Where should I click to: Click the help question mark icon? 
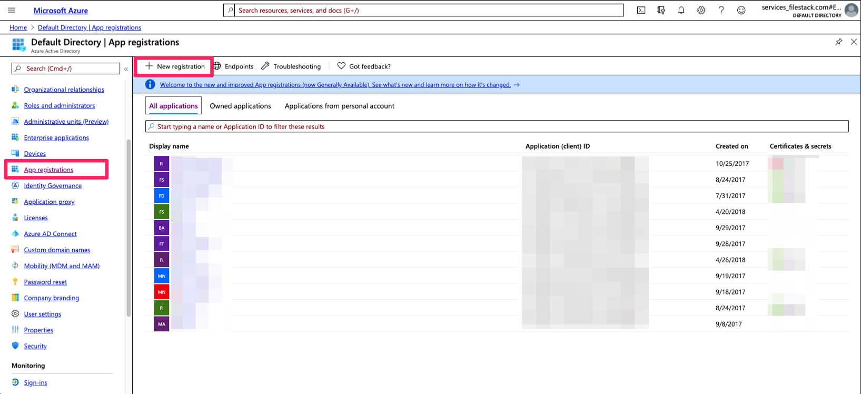point(721,10)
